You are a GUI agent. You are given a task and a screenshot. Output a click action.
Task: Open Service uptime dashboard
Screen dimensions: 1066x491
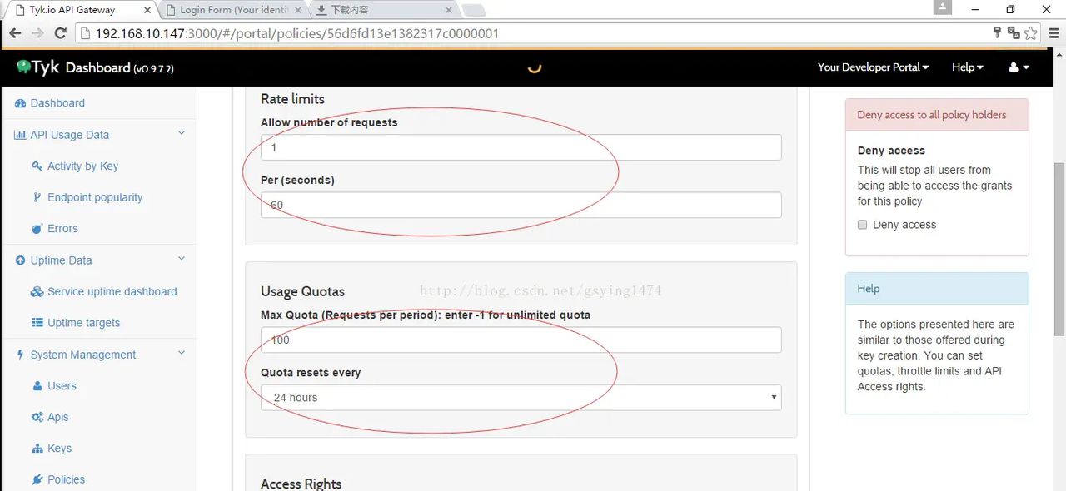pos(112,292)
